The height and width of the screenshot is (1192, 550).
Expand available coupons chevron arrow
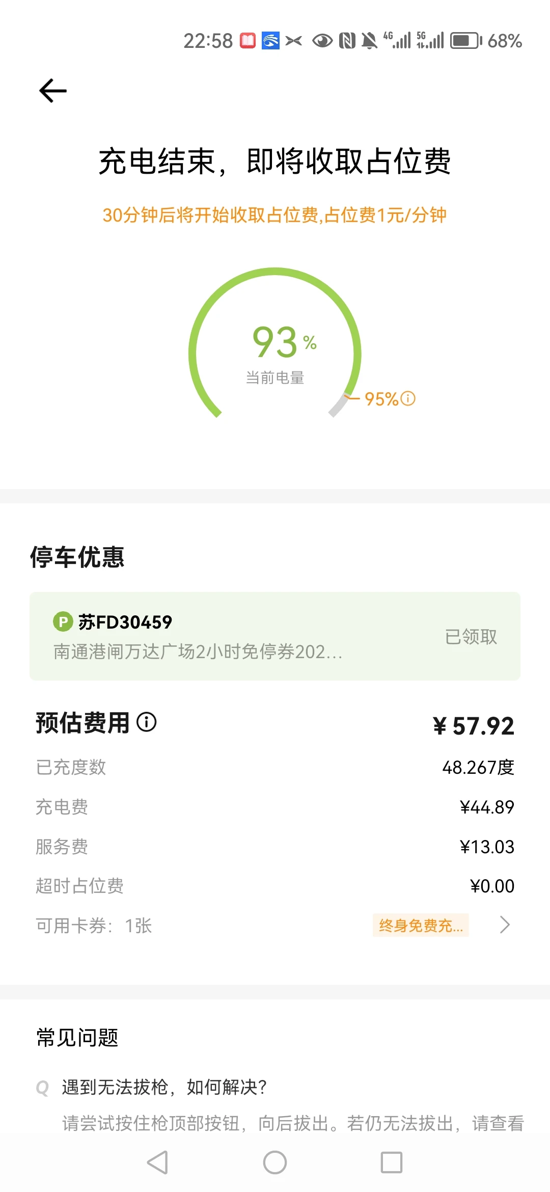pyautogui.click(x=505, y=925)
